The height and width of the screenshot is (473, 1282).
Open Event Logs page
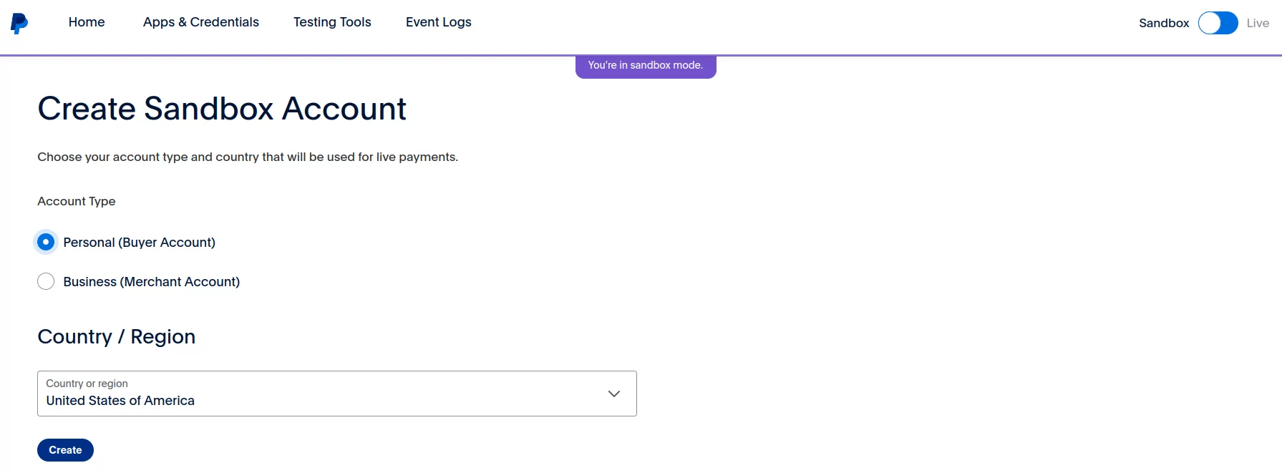tap(439, 22)
